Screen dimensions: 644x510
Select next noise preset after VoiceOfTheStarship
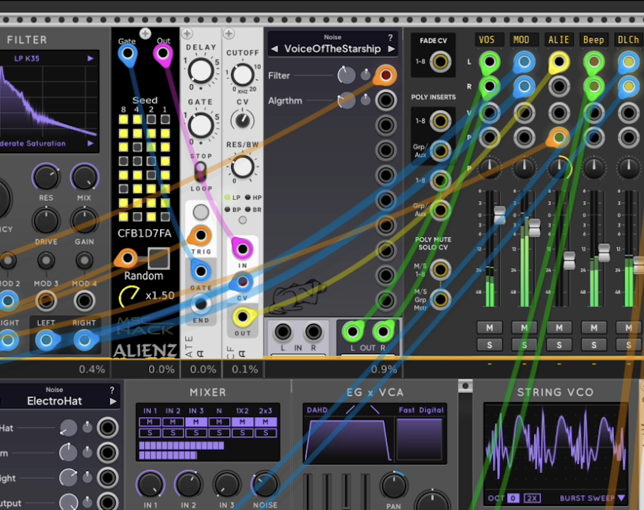[391, 49]
